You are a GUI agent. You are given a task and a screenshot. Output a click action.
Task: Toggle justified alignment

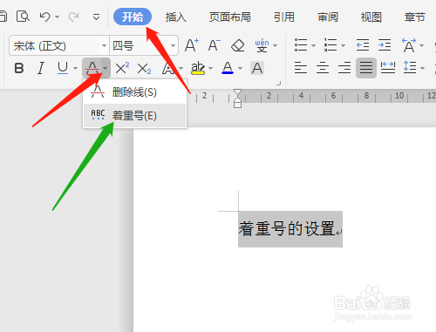[x=366, y=68]
